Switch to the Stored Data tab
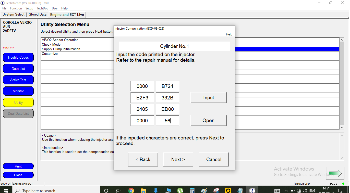The image size is (350, 193). (38, 15)
